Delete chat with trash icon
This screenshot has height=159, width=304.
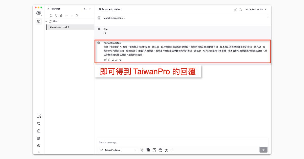[x=61, y=16]
